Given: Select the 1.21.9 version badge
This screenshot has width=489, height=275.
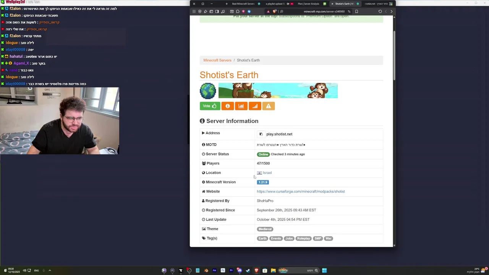Looking at the screenshot, I should click(263, 182).
